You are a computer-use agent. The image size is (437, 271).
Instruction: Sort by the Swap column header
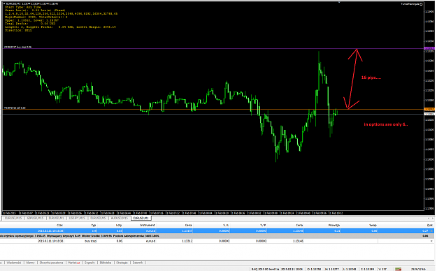373,225
